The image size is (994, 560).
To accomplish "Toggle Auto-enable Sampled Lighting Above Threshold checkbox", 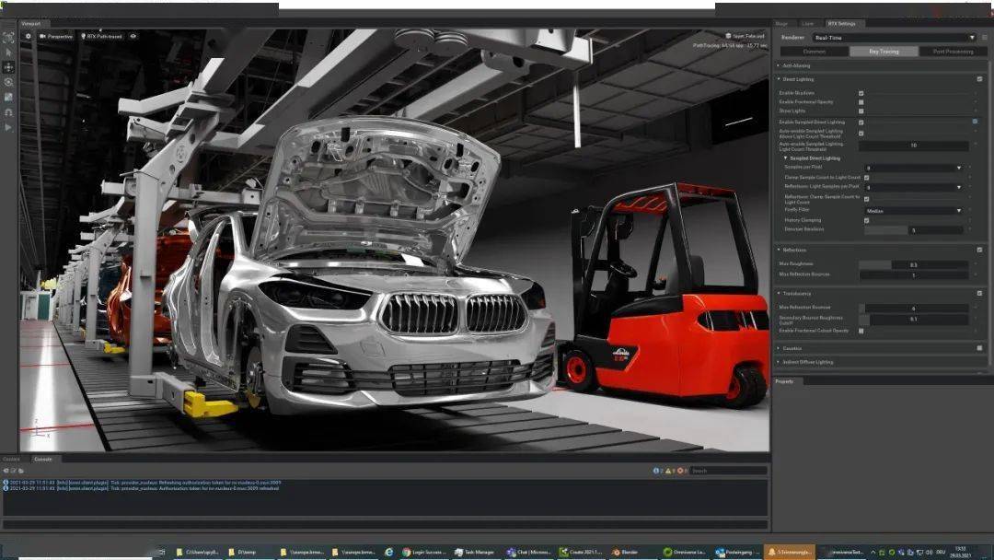I will [x=861, y=134].
